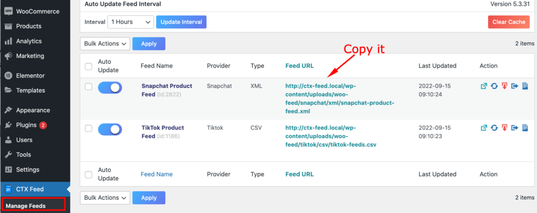Click the Plugins update count badge

(43, 125)
